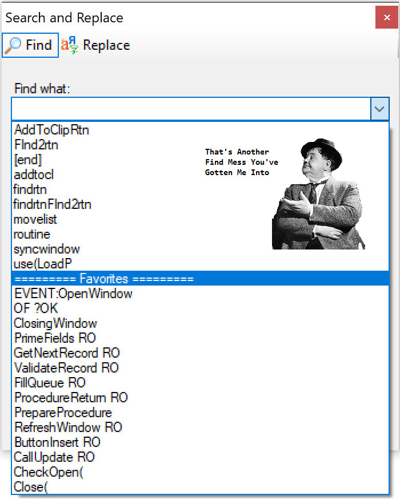Collapse the Find what dropdown arrow
400x499 pixels.
(x=379, y=108)
